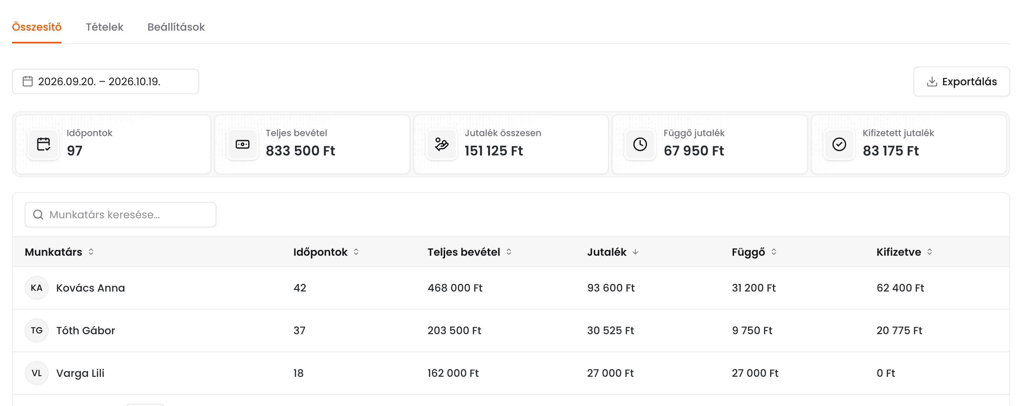Click the 30 525 Ft commission cell
1022x406 pixels.
tap(611, 330)
